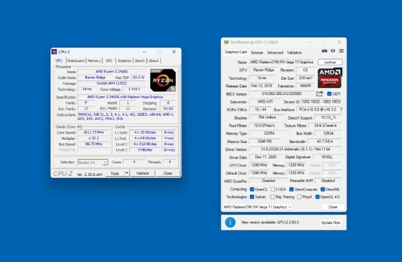Toggle the DirectCompute checkbox
The width and height of the screenshot is (402, 262).
click(x=291, y=189)
